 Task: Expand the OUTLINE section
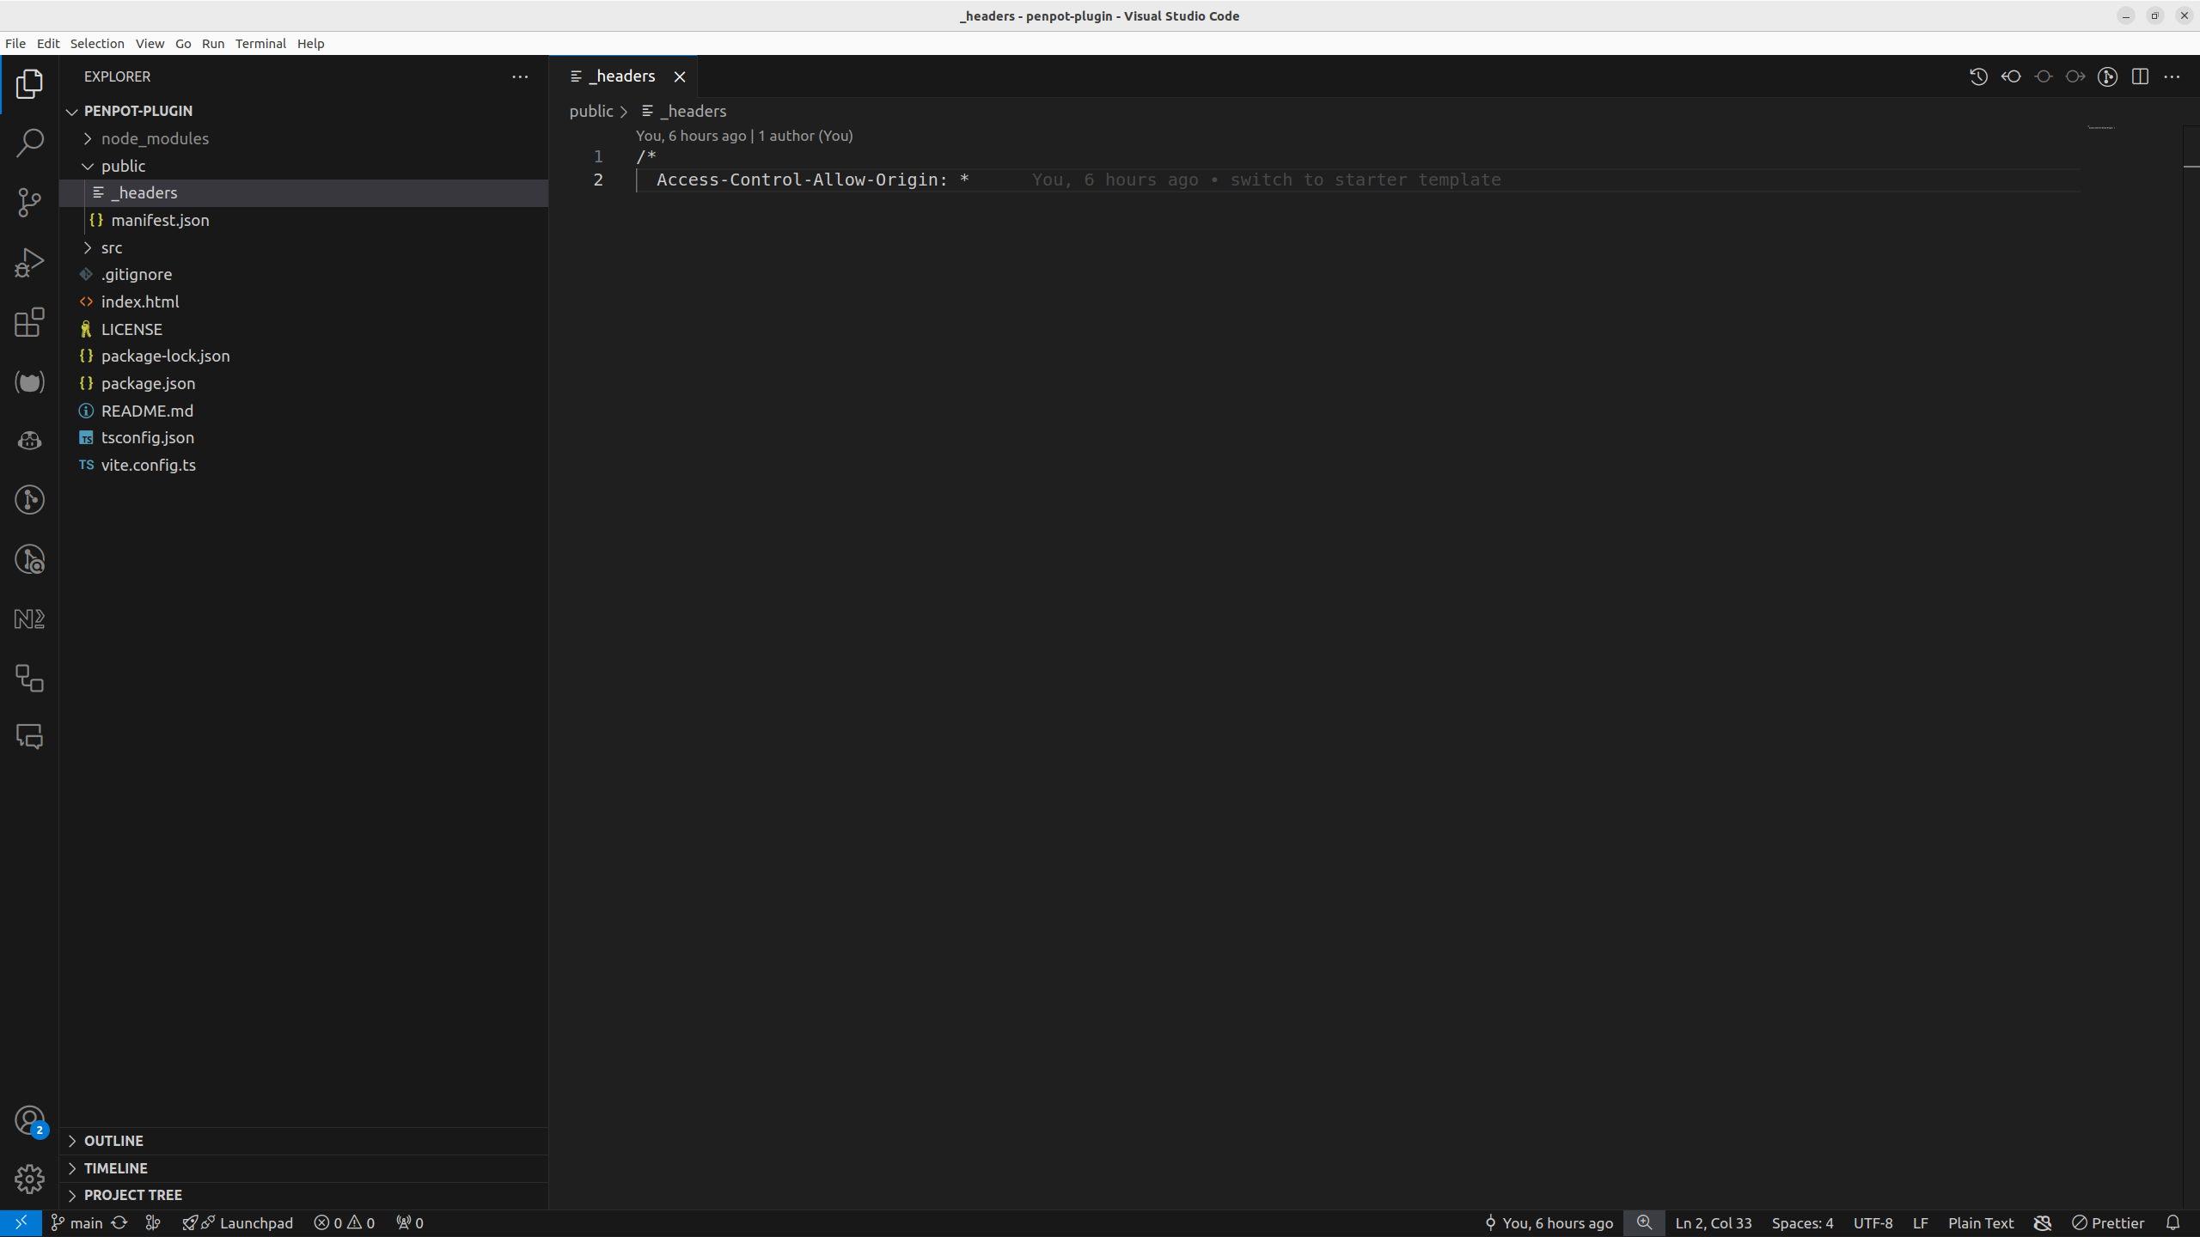(x=113, y=1141)
